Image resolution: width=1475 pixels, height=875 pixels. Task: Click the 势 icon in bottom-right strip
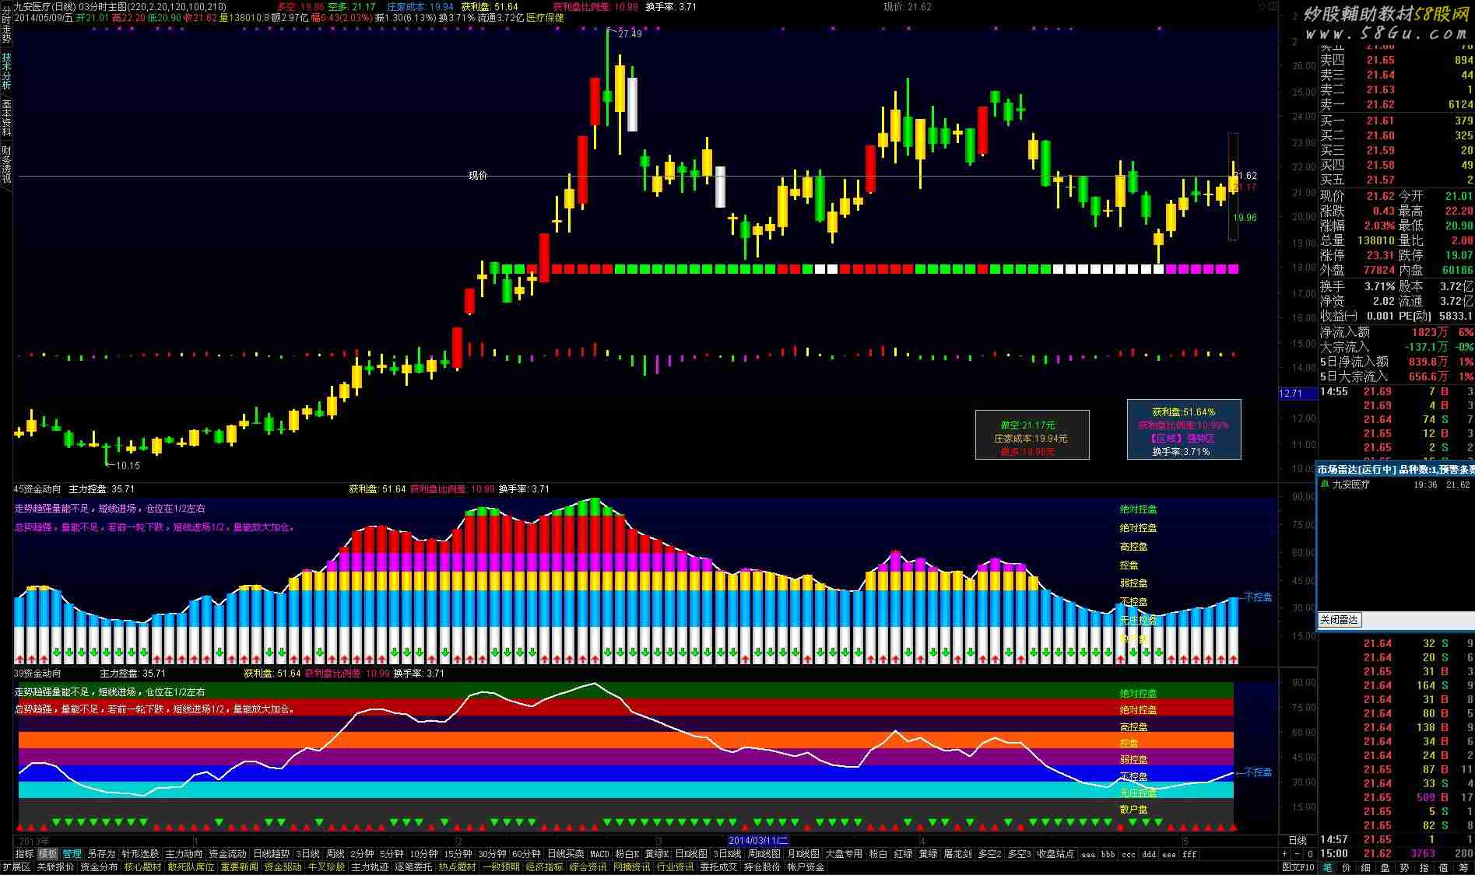coord(1405,867)
